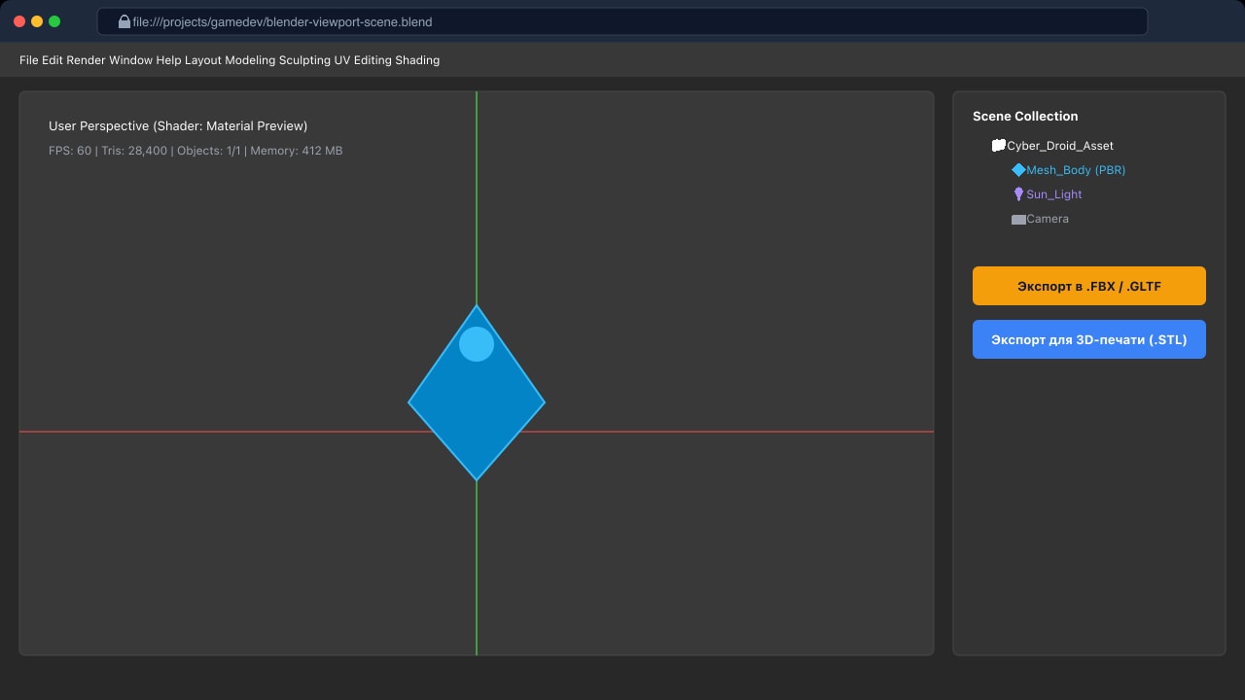The height and width of the screenshot is (700, 1245).
Task: Open the File menu
Action: coord(29,60)
